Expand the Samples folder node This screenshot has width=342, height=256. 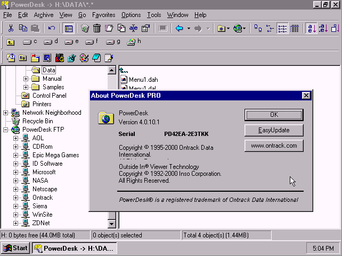[26, 87]
